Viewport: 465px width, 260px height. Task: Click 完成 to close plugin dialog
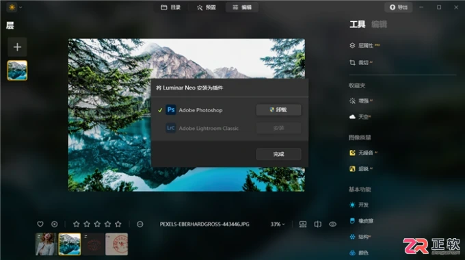[278, 154]
